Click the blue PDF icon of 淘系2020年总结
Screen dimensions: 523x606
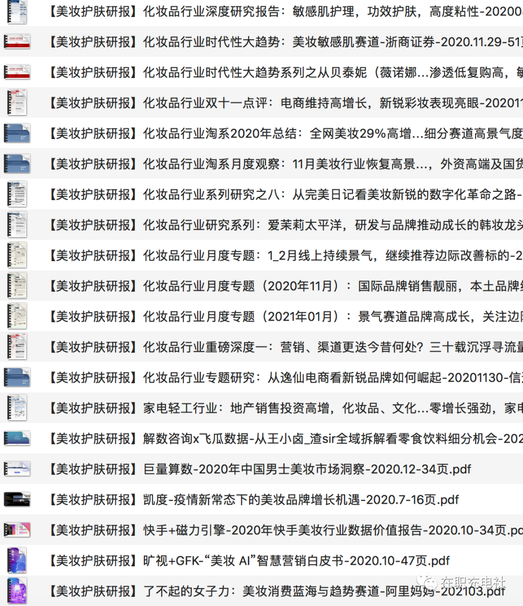17,134
